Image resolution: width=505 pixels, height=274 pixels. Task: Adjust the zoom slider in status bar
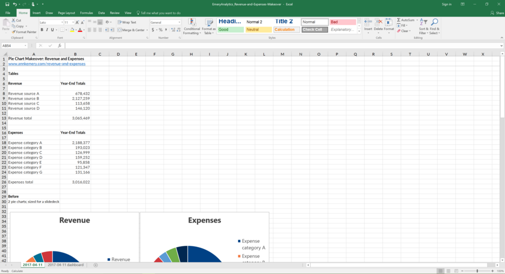(x=477, y=271)
